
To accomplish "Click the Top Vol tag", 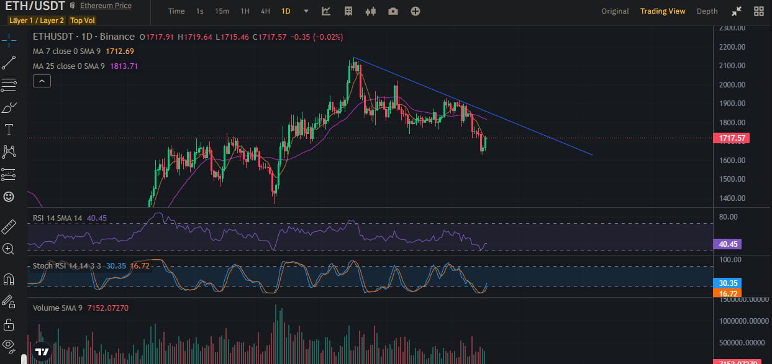I will click(83, 20).
